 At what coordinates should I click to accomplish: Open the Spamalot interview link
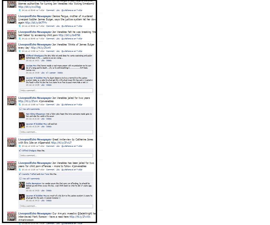[x=61, y=143]
